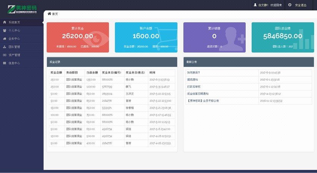
Task: Click 进货次数：0 in the purple card
Action: (x=214, y=46)
